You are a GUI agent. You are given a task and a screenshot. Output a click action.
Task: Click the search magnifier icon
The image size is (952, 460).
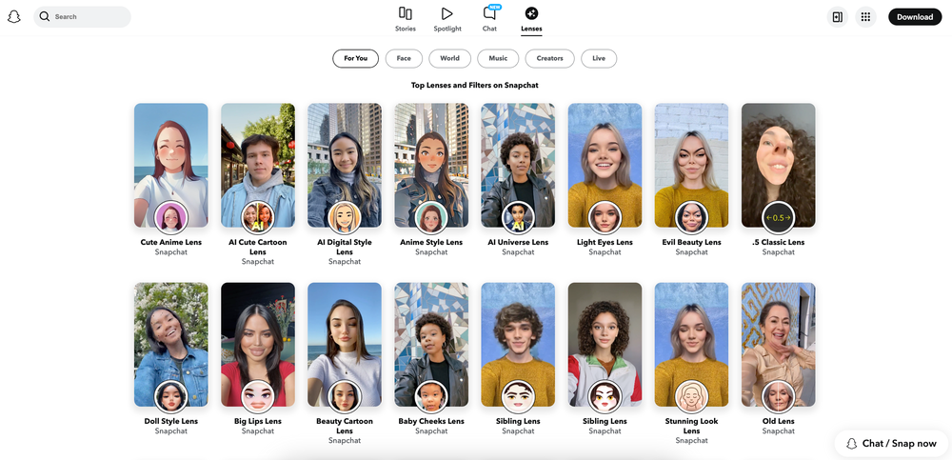45,17
